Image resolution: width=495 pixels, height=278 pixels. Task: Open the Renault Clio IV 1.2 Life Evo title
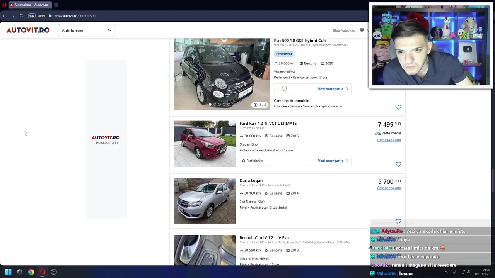tap(264, 238)
